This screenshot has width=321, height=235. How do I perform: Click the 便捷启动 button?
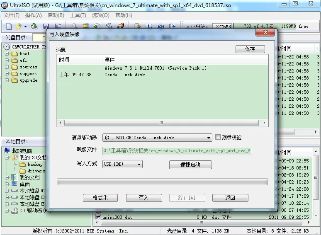pos(190,165)
